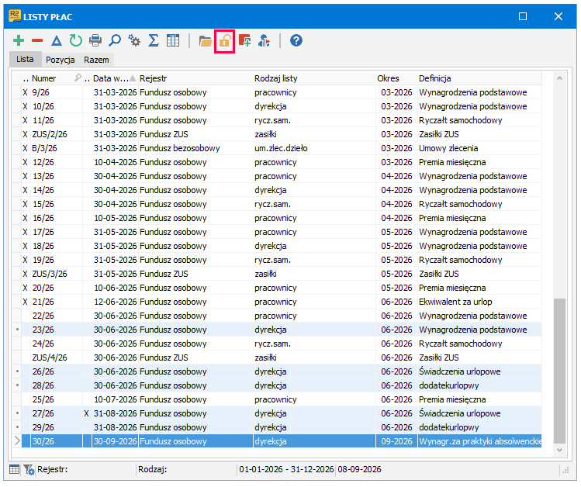581x487 pixels.
Task: Click the printer icon
Action: pos(95,40)
